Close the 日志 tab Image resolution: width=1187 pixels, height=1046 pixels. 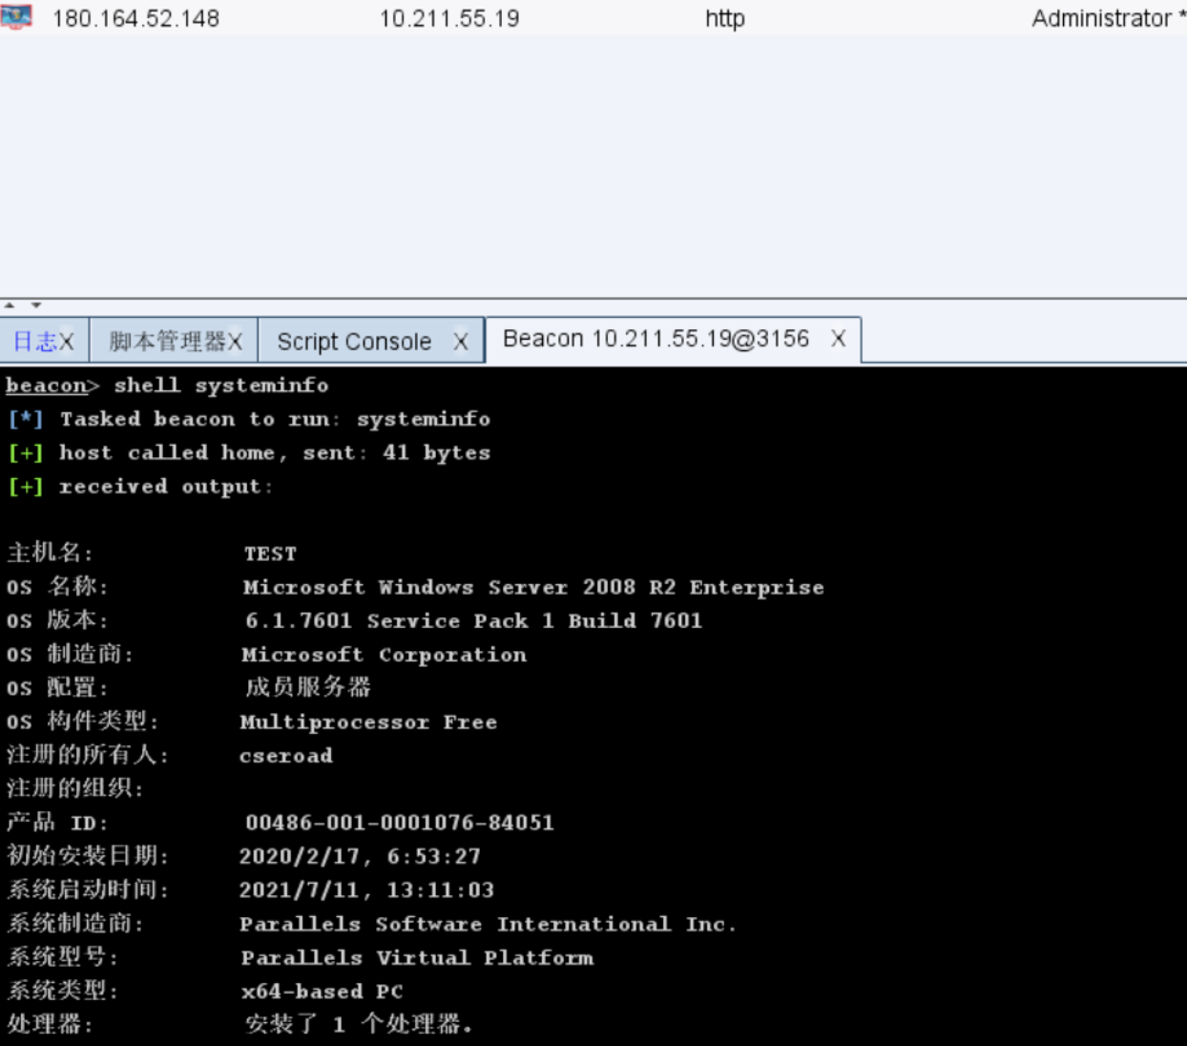(67, 342)
